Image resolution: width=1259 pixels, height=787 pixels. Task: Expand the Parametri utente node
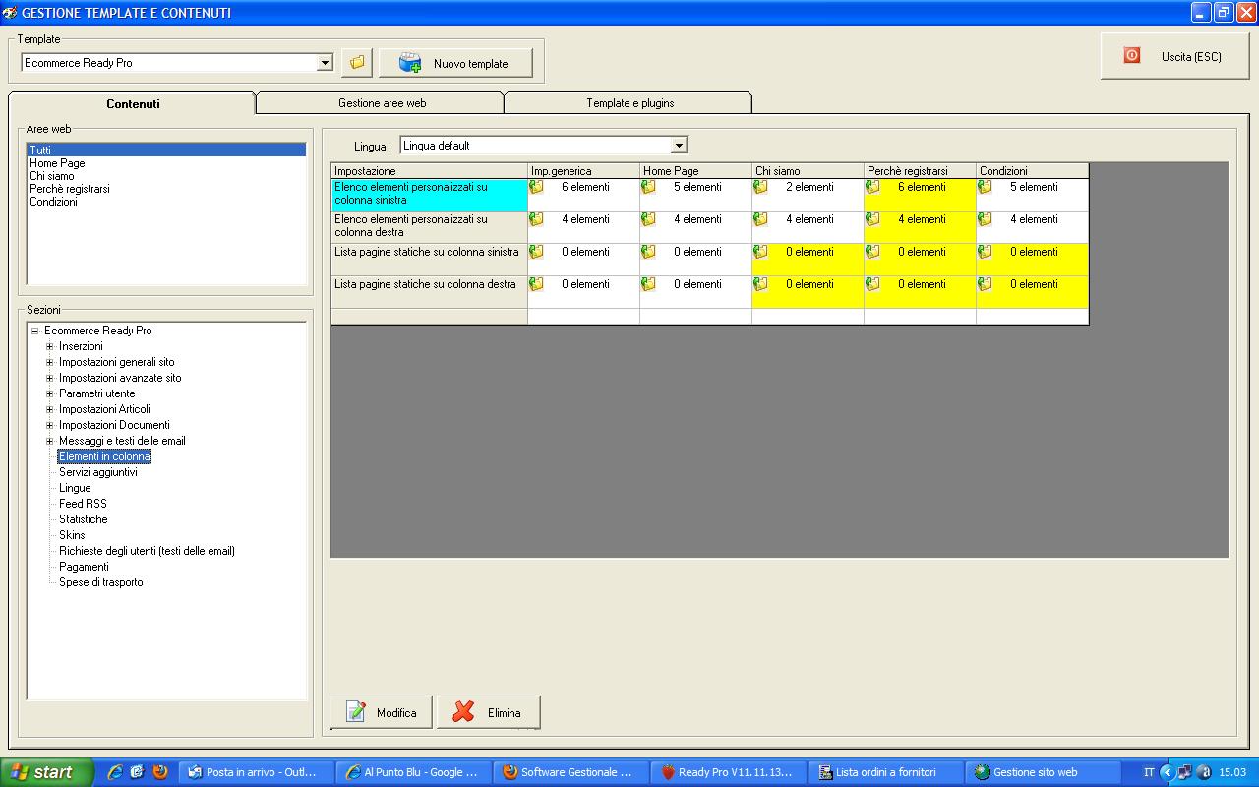(x=49, y=393)
